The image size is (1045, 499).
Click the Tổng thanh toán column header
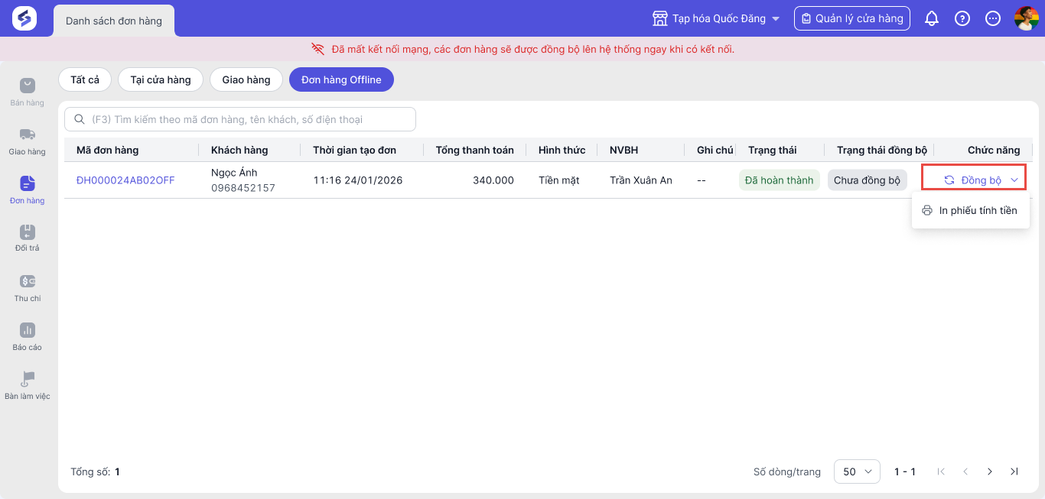[475, 150]
